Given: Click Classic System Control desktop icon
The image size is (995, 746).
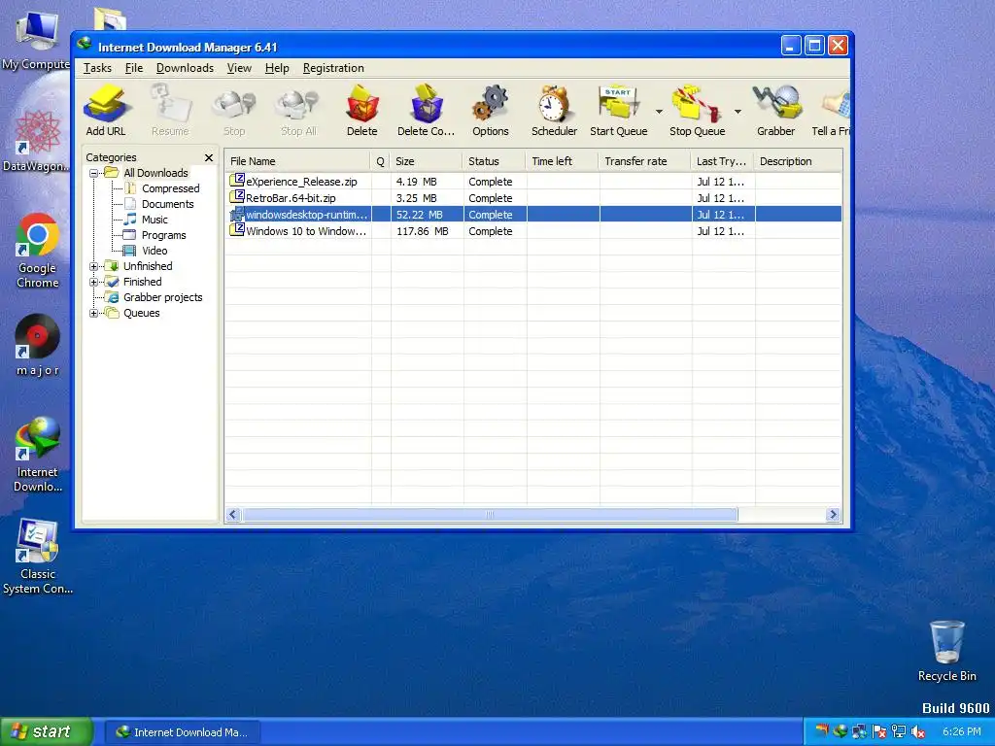Looking at the screenshot, I should tap(38, 557).
